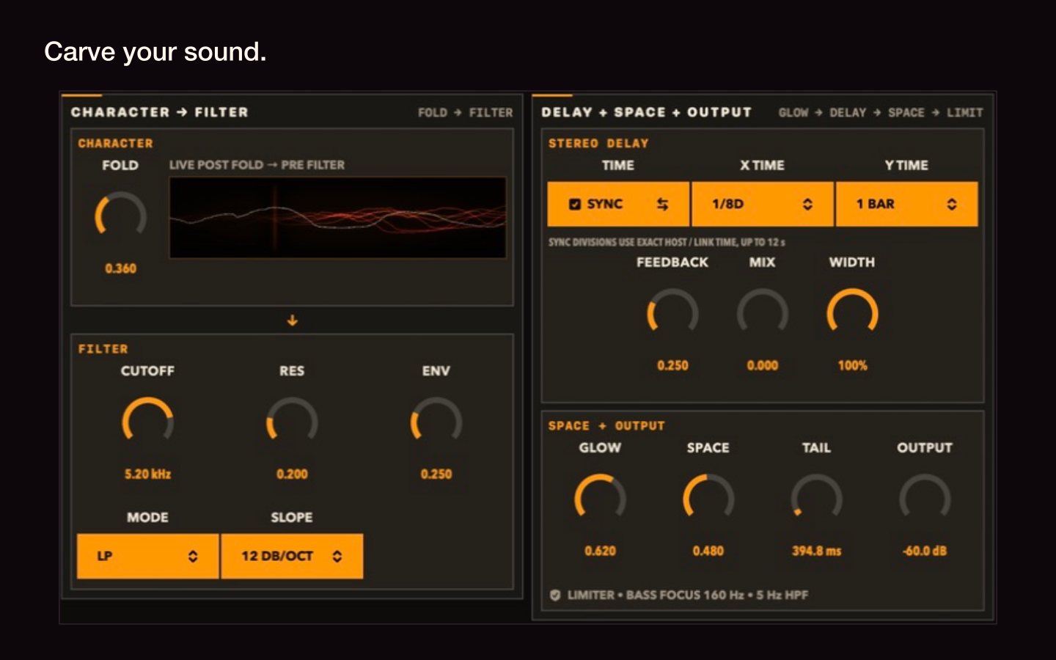
Task: Click the RES value 0.200
Action: tap(292, 474)
